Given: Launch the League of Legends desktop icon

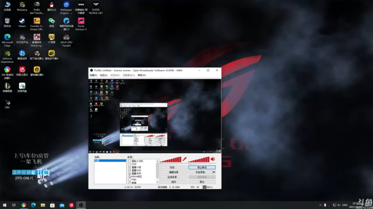Looking at the screenshot, I should tap(7, 87).
